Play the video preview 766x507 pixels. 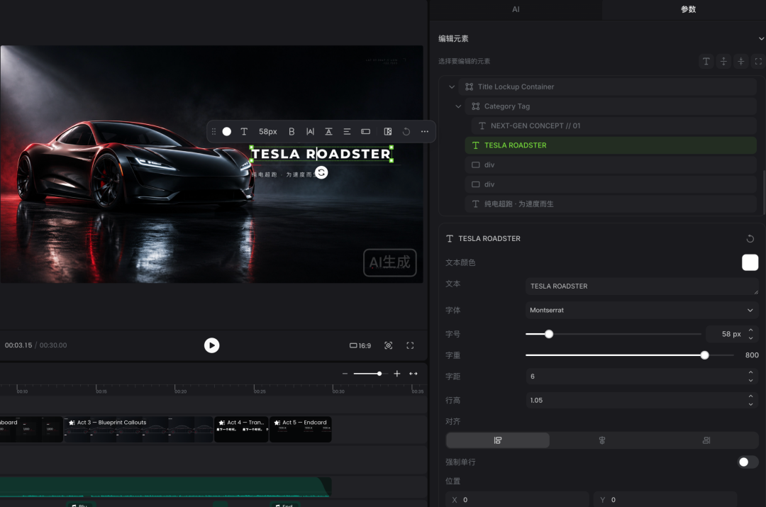211,345
